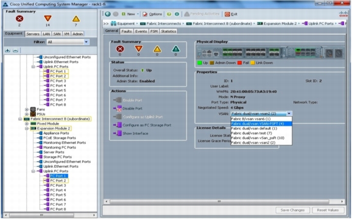Open the Filter dropdown in the navigation pane

(x=86, y=42)
